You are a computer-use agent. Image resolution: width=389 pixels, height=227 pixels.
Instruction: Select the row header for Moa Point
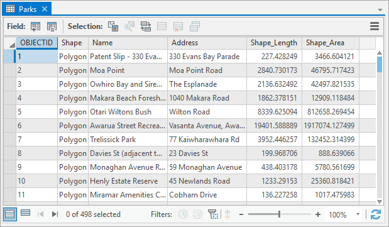[x=9, y=70]
